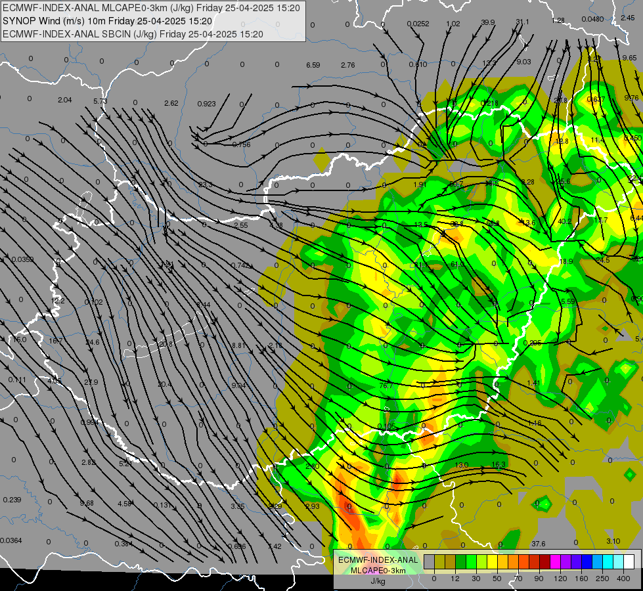Click the map value 23.3
The image size is (643, 591).
pos(206,185)
